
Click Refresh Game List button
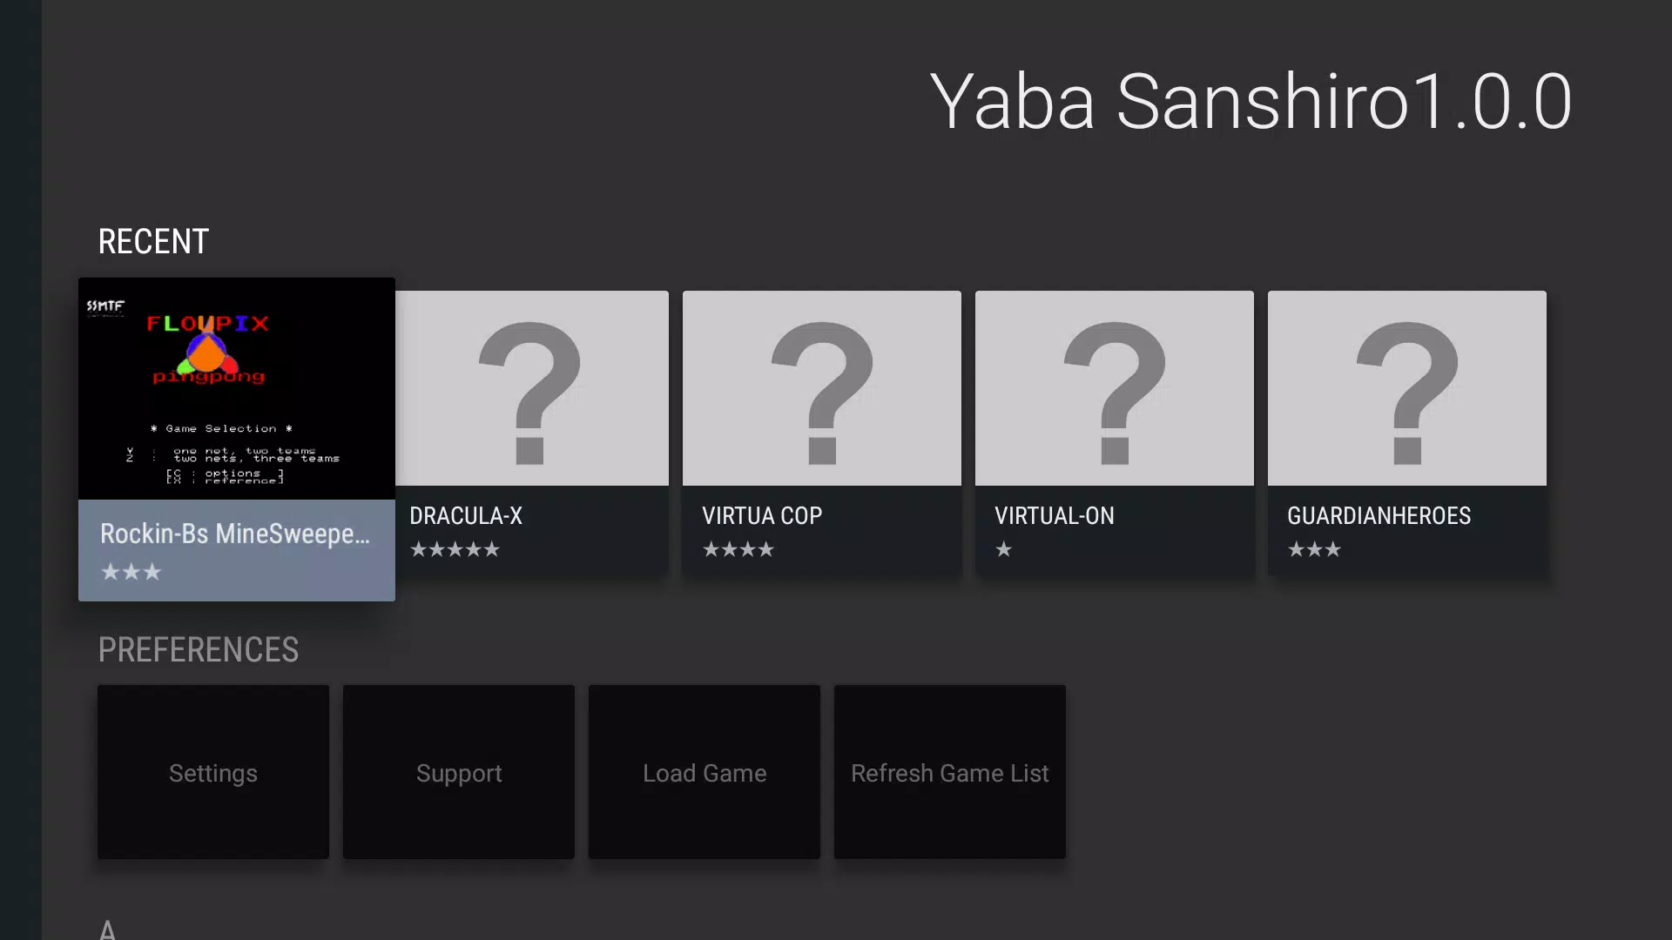pos(951,772)
